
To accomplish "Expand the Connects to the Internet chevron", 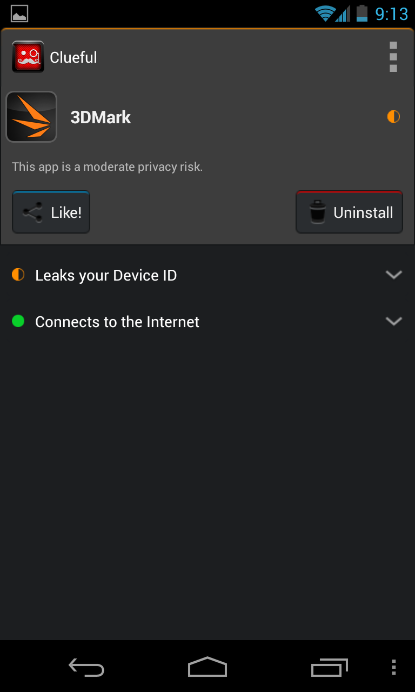I will [x=393, y=321].
